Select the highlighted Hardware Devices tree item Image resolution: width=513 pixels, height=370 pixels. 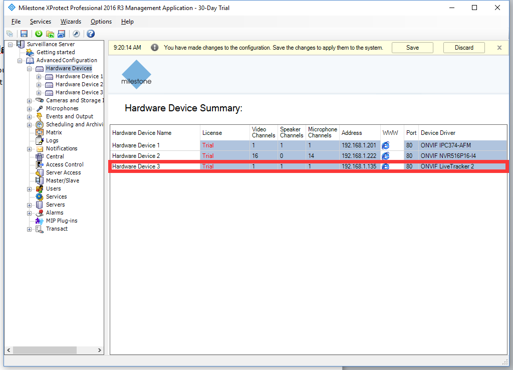pos(69,68)
